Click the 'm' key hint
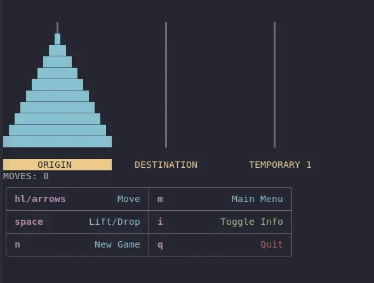The height and width of the screenshot is (283, 374). (160, 199)
